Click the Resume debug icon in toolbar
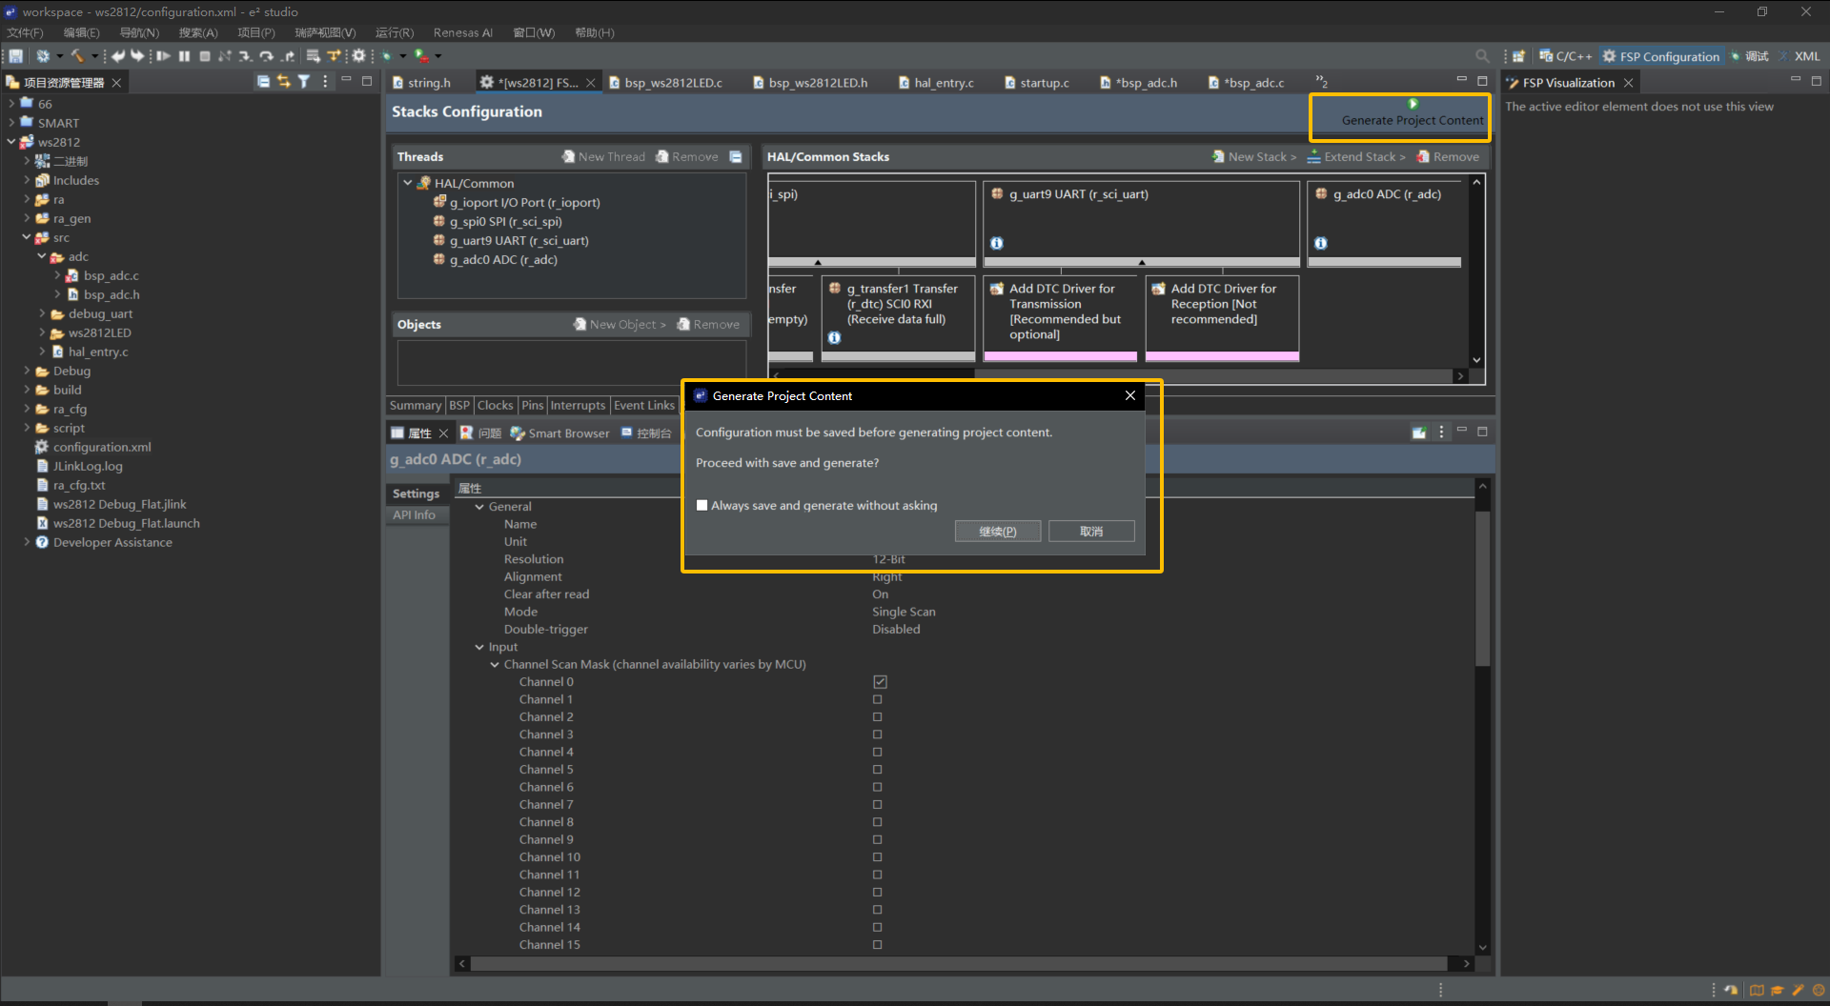Image resolution: width=1830 pixels, height=1006 pixels. point(163,56)
